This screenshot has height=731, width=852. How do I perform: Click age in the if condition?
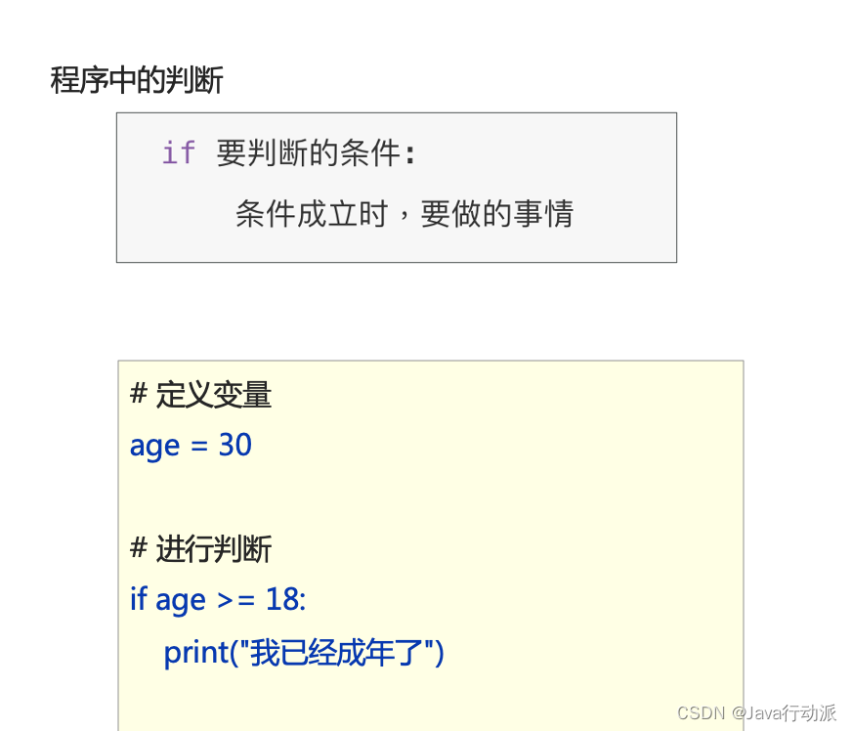point(180,600)
